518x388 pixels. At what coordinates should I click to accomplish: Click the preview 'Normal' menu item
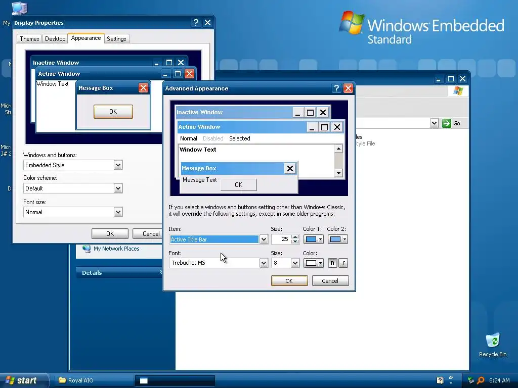pos(189,138)
